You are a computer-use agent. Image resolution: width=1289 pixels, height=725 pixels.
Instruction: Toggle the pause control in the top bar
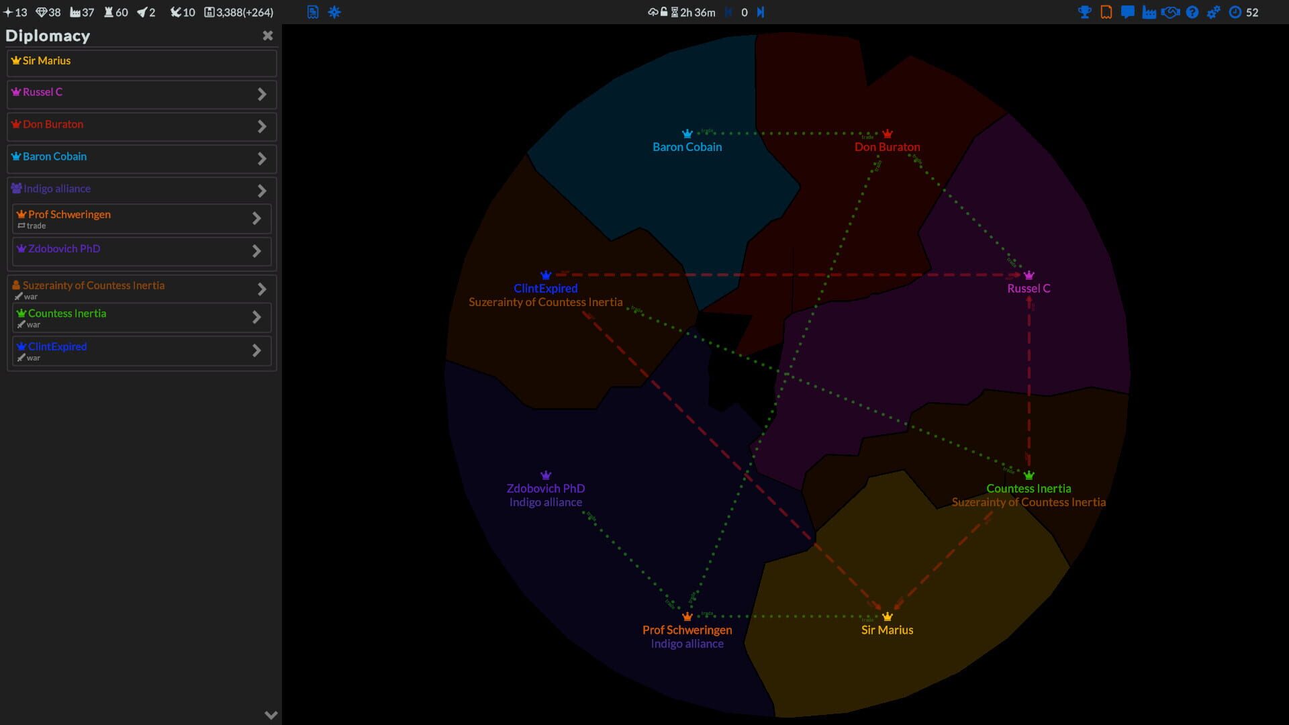pyautogui.click(x=729, y=11)
